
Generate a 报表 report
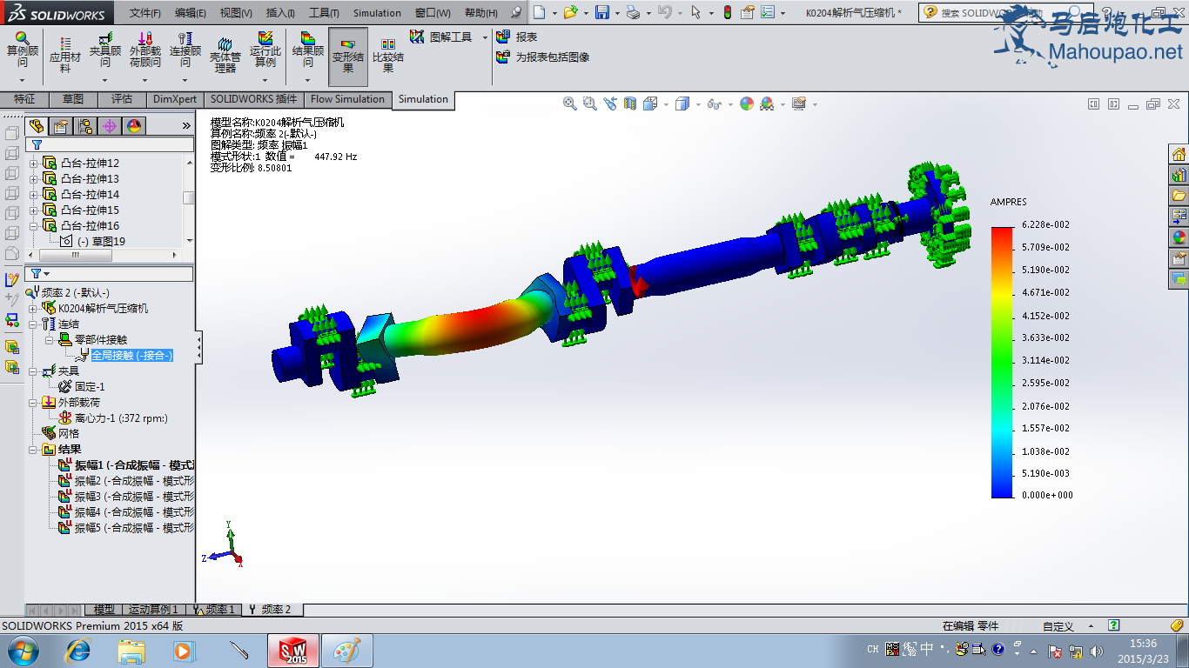pyautogui.click(x=517, y=37)
